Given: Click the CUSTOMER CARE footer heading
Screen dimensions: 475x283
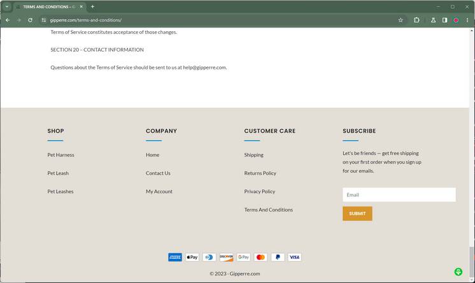Looking at the screenshot, I should pyautogui.click(x=269, y=131).
